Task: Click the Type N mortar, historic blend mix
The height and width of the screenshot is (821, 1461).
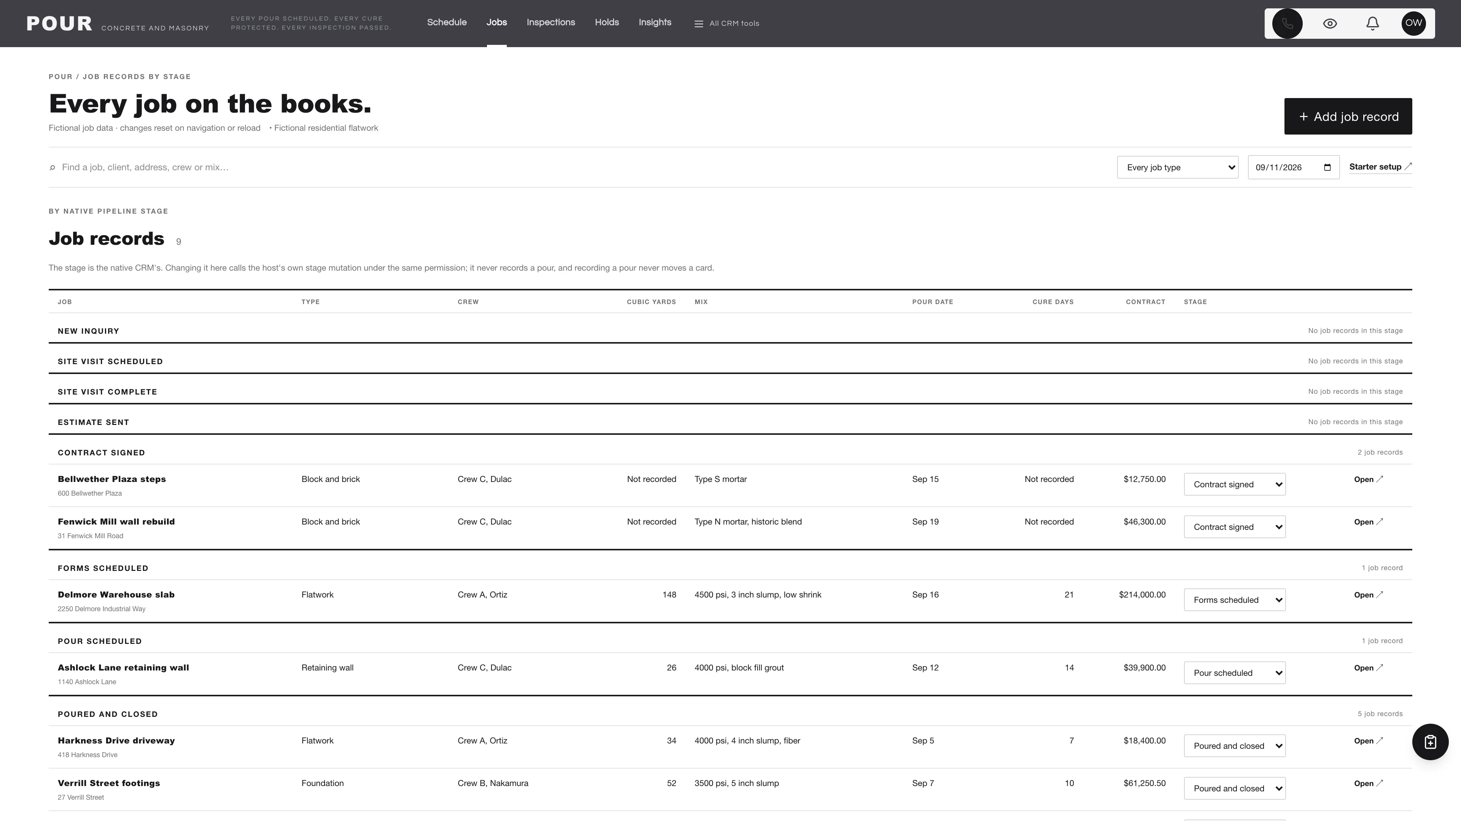Action: 748,522
